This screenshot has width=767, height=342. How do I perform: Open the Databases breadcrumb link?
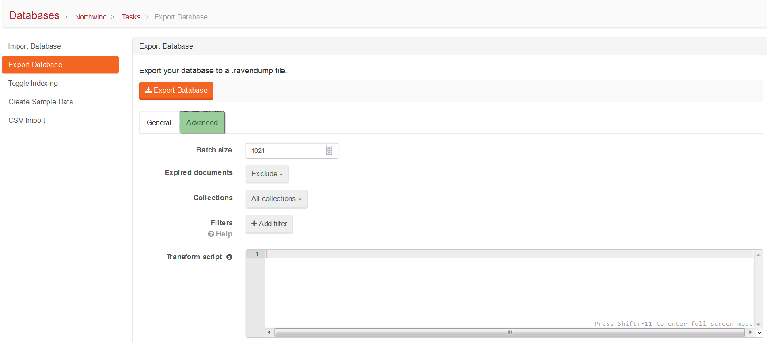click(x=34, y=15)
